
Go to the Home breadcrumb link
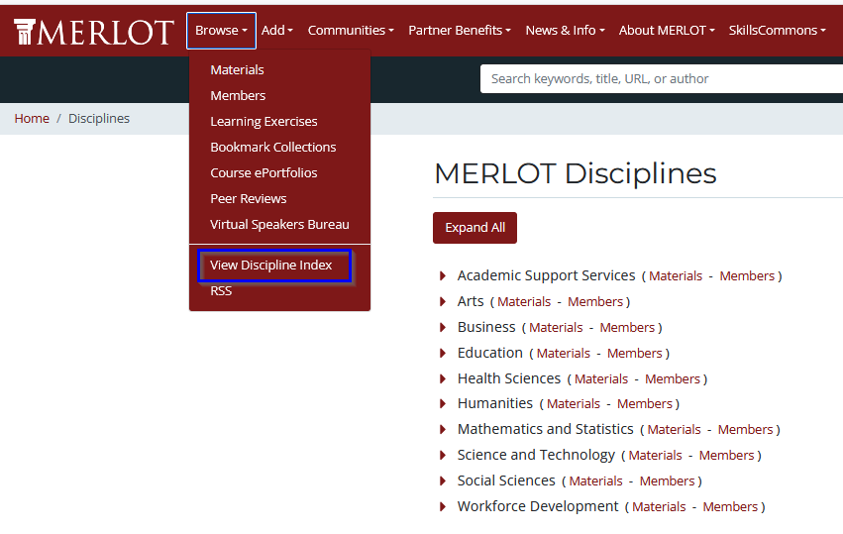click(x=32, y=119)
